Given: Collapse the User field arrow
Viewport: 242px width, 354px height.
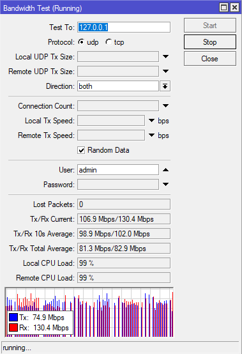Looking at the screenshot, I should [x=165, y=170].
